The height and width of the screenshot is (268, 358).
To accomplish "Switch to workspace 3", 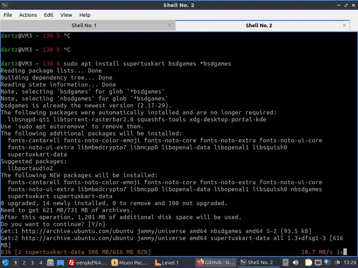I will tap(33, 263).
